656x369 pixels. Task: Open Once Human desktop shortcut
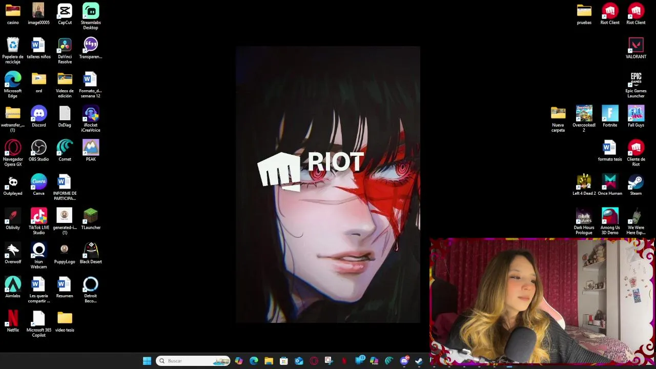click(x=610, y=185)
